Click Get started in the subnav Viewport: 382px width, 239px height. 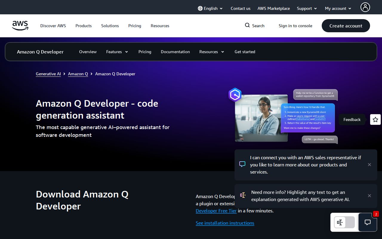click(x=245, y=52)
